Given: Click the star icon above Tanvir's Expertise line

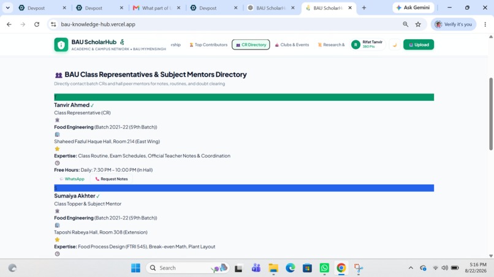Looking at the screenshot, I should pyautogui.click(x=57, y=149).
